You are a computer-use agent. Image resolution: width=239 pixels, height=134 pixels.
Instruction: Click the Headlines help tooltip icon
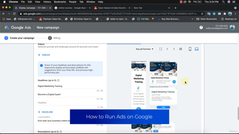pos(58,80)
